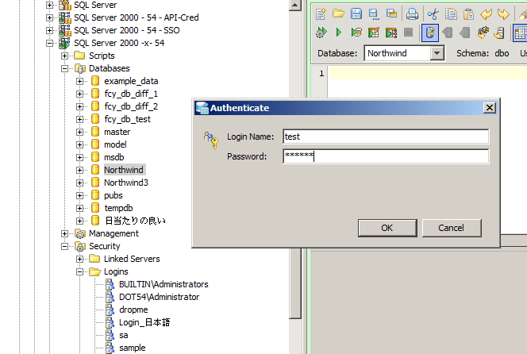Expand the pubs database node
This screenshot has height=354, width=527.
point(79,195)
